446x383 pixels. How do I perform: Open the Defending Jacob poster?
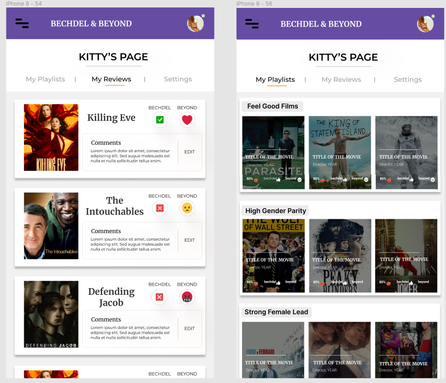click(51, 314)
